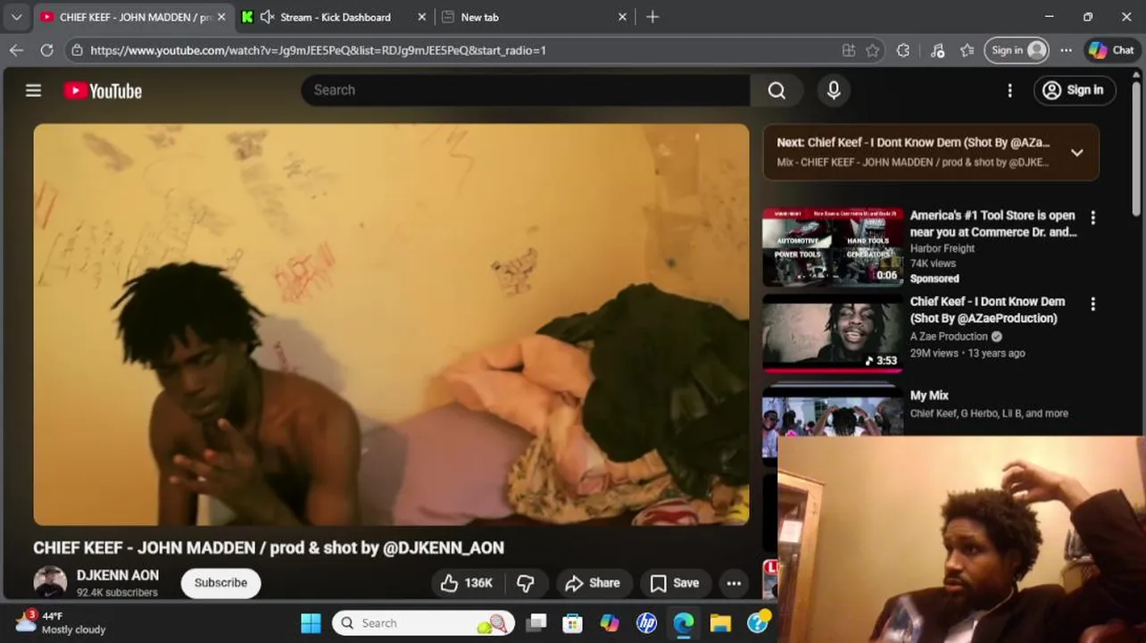Click the video player to pause

[x=391, y=324]
